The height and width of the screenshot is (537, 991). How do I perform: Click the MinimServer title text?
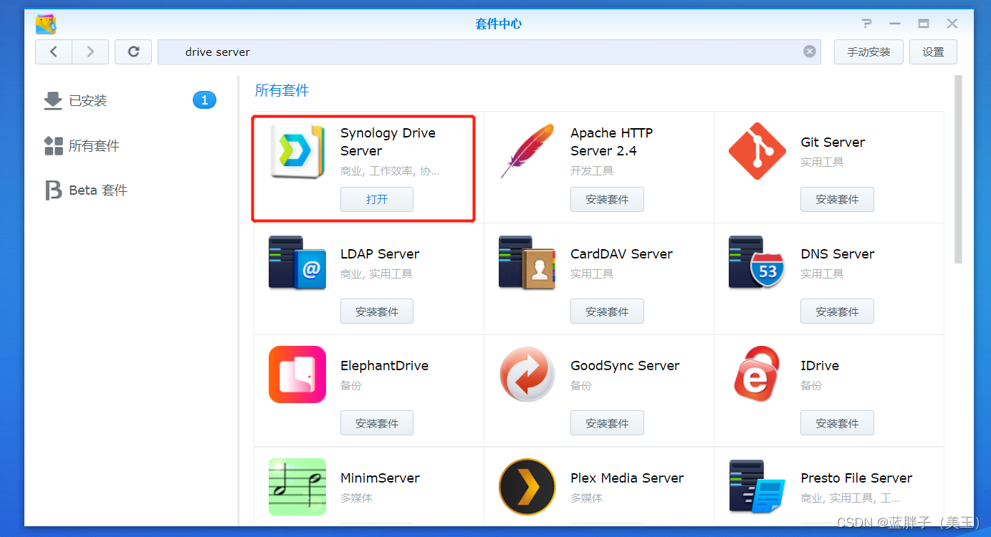pos(380,478)
